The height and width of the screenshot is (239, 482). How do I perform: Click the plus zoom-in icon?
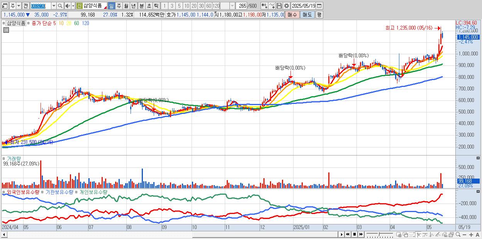tap(471, 234)
